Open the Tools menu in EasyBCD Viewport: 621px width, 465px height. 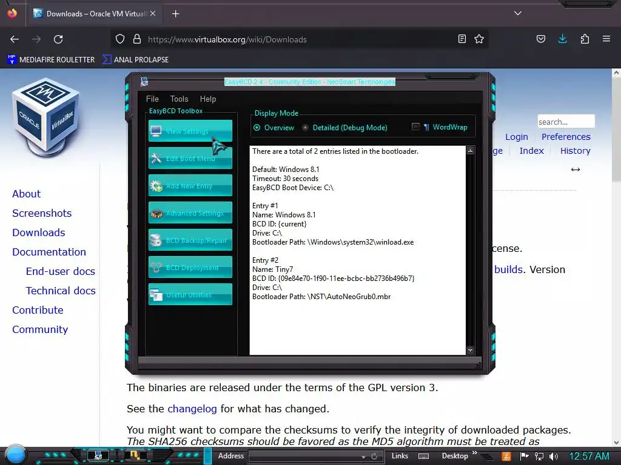(179, 99)
